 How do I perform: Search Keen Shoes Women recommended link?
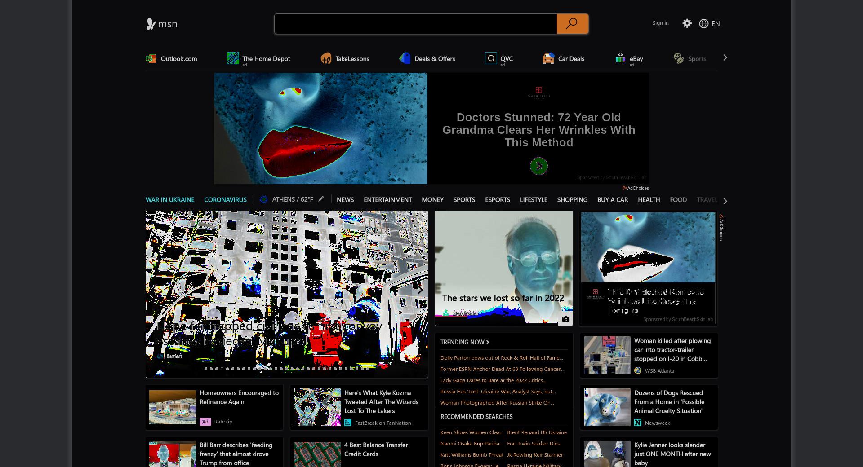click(x=472, y=432)
